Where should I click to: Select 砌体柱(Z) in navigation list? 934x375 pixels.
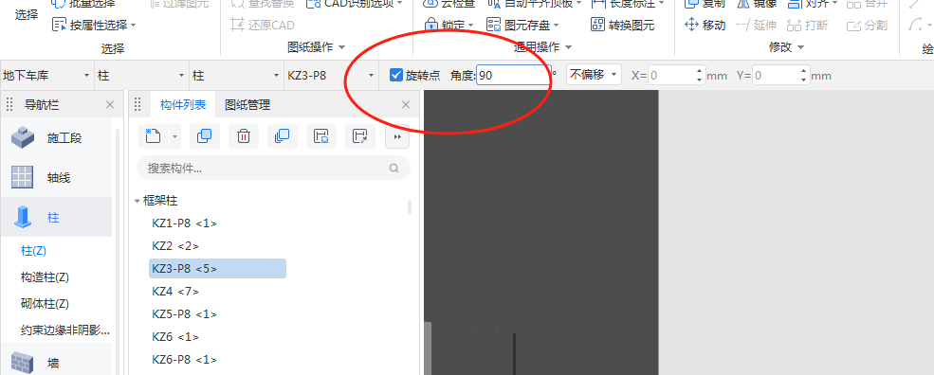point(45,304)
